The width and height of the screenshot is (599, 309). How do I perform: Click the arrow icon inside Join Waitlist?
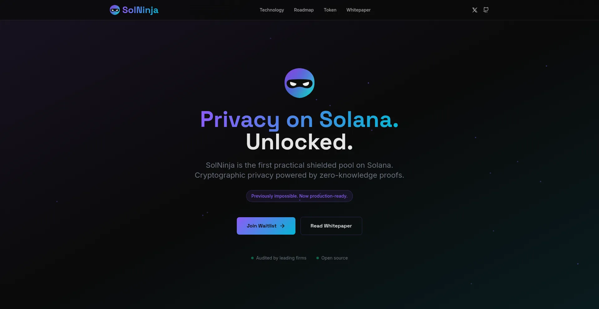tap(283, 226)
